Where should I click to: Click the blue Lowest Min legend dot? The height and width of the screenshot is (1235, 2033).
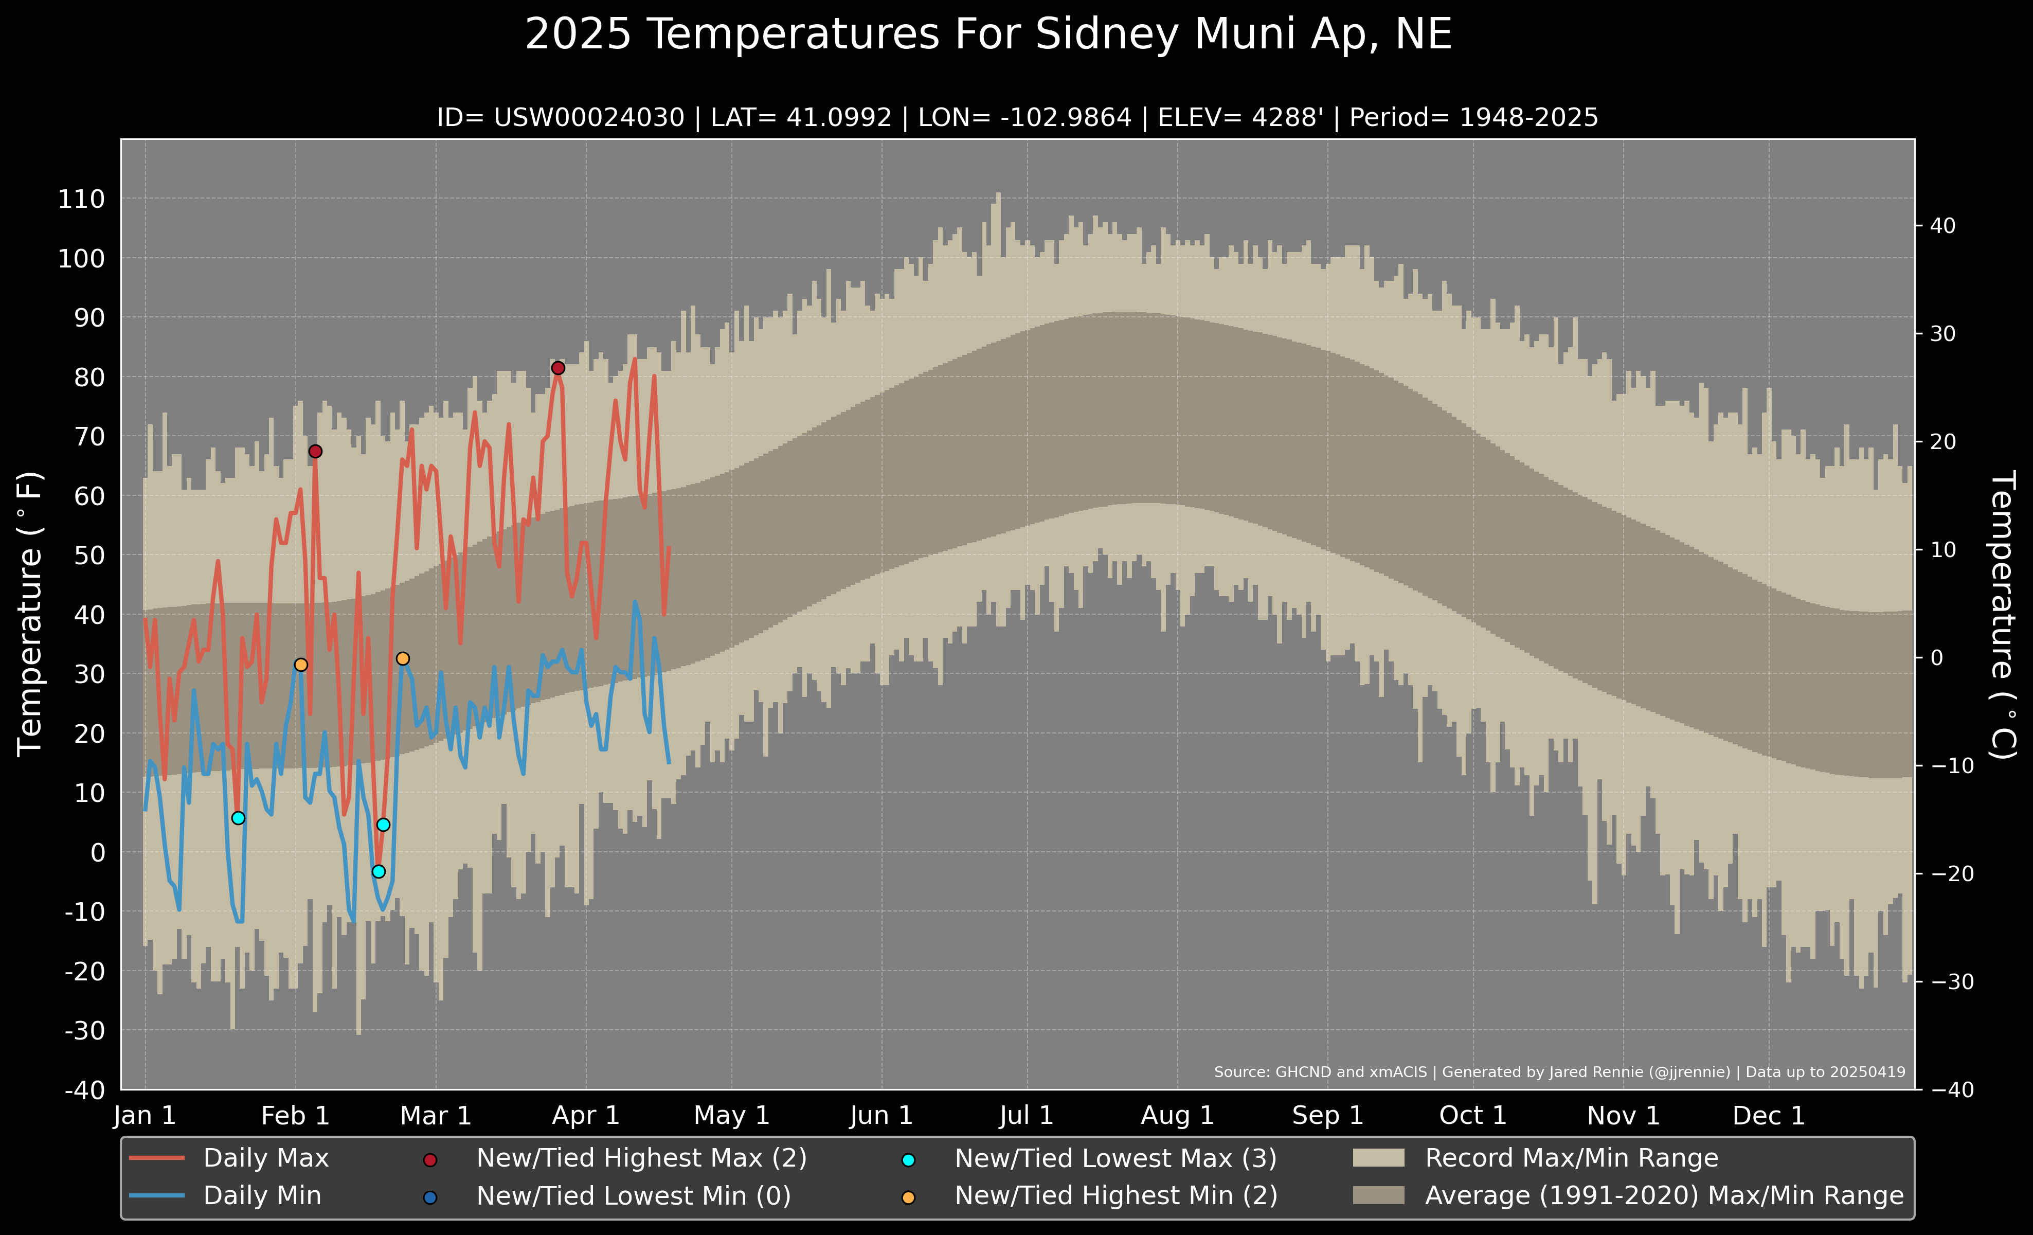point(430,1197)
